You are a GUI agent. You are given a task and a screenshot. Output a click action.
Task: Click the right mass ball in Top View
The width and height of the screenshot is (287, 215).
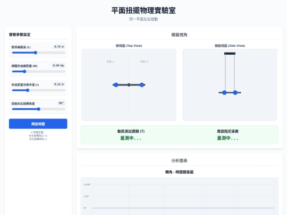[x=142, y=85]
